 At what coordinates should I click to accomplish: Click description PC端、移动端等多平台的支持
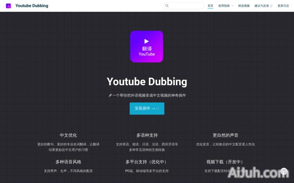tap(147, 171)
